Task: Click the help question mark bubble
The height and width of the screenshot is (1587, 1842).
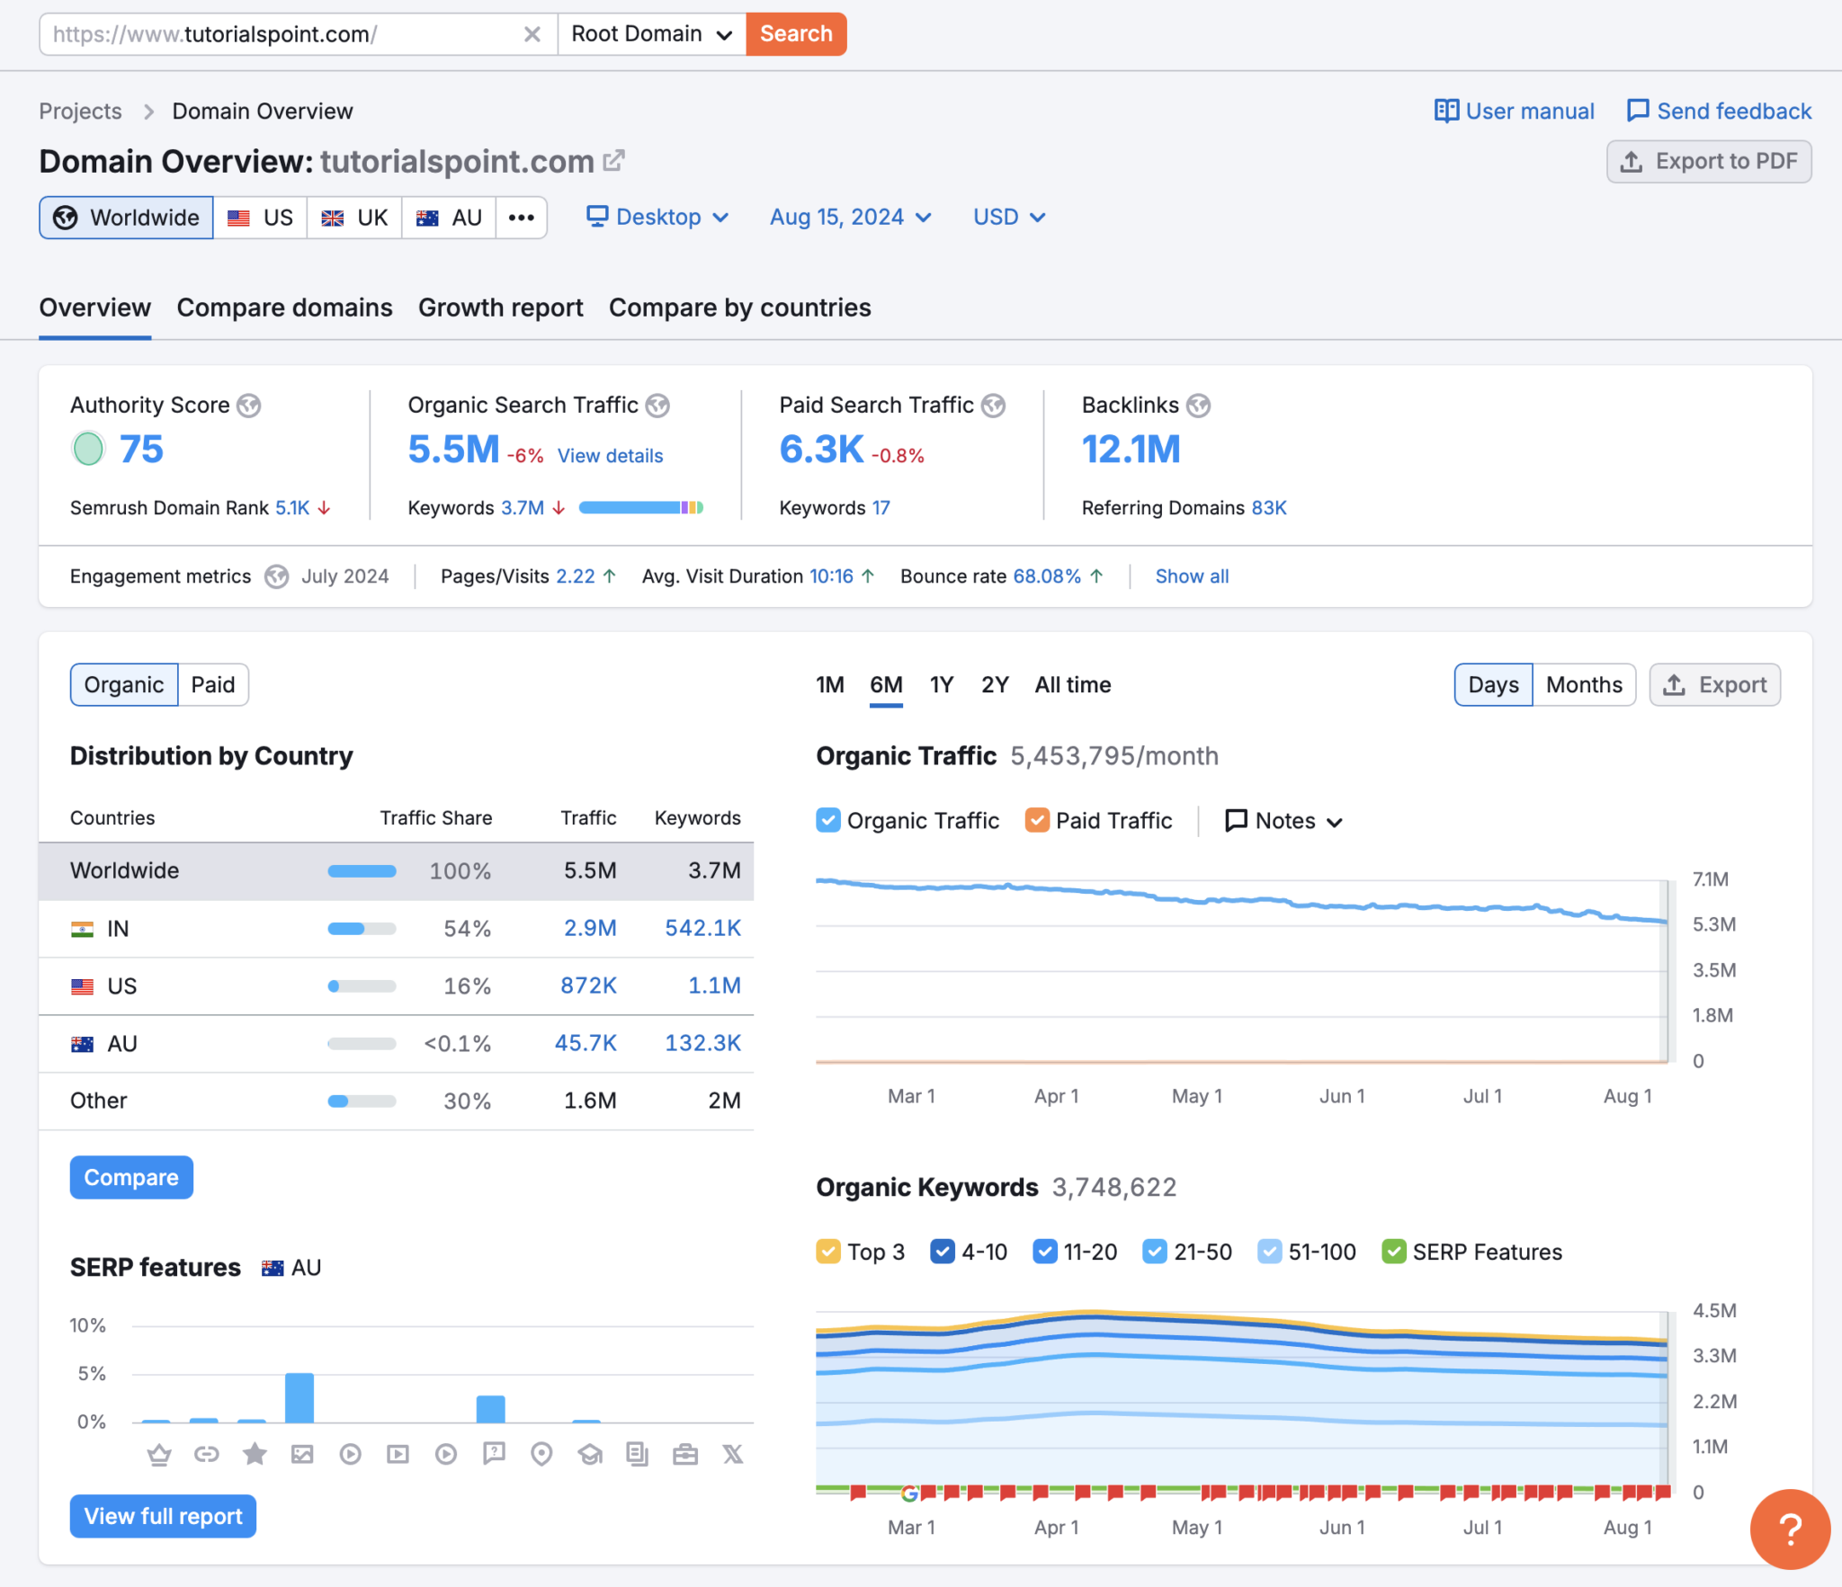Action: click(1789, 1528)
